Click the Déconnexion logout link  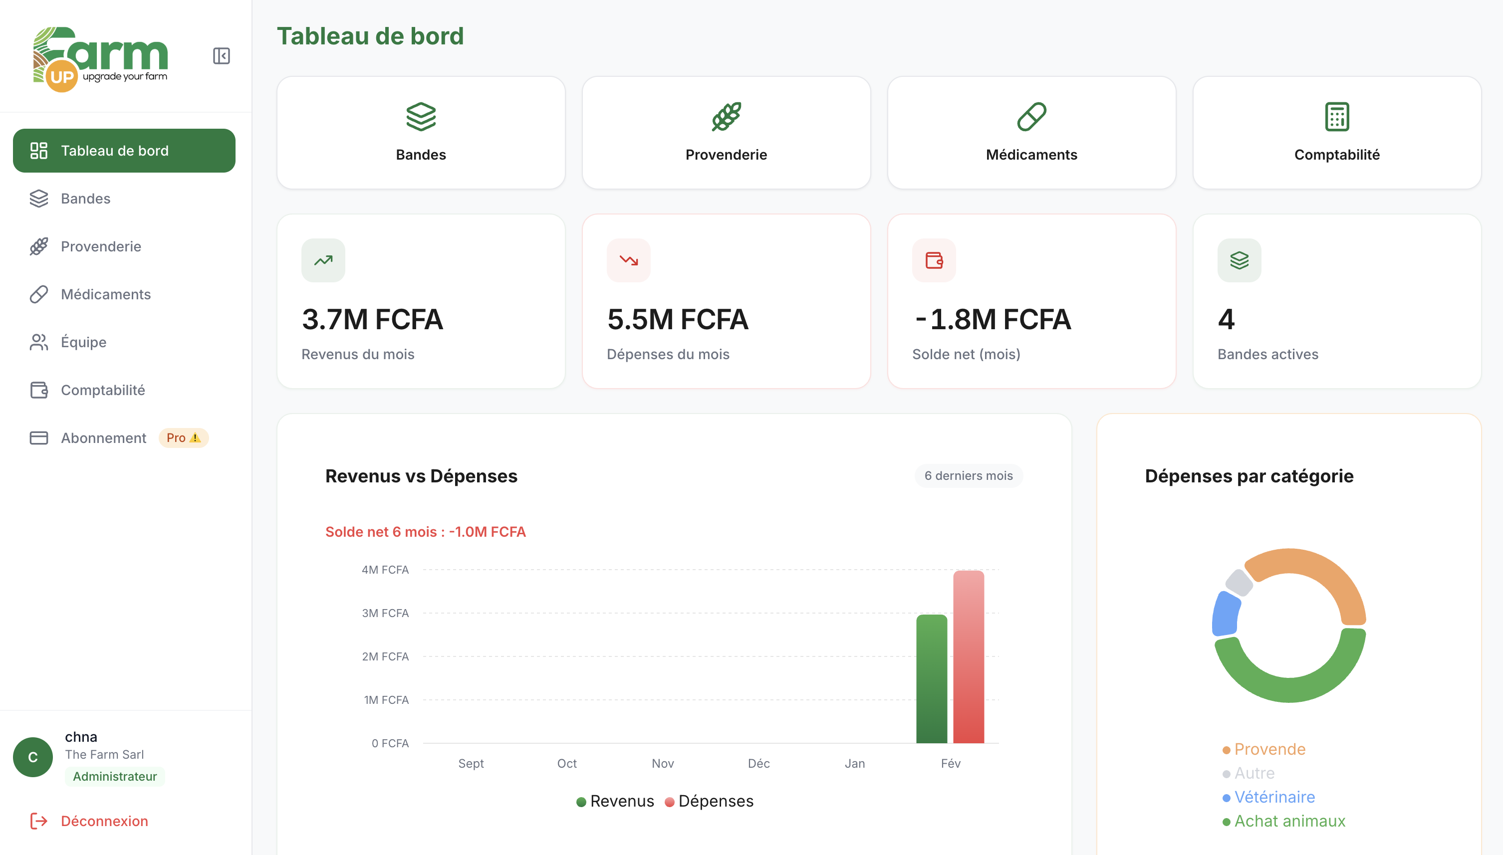(103, 821)
